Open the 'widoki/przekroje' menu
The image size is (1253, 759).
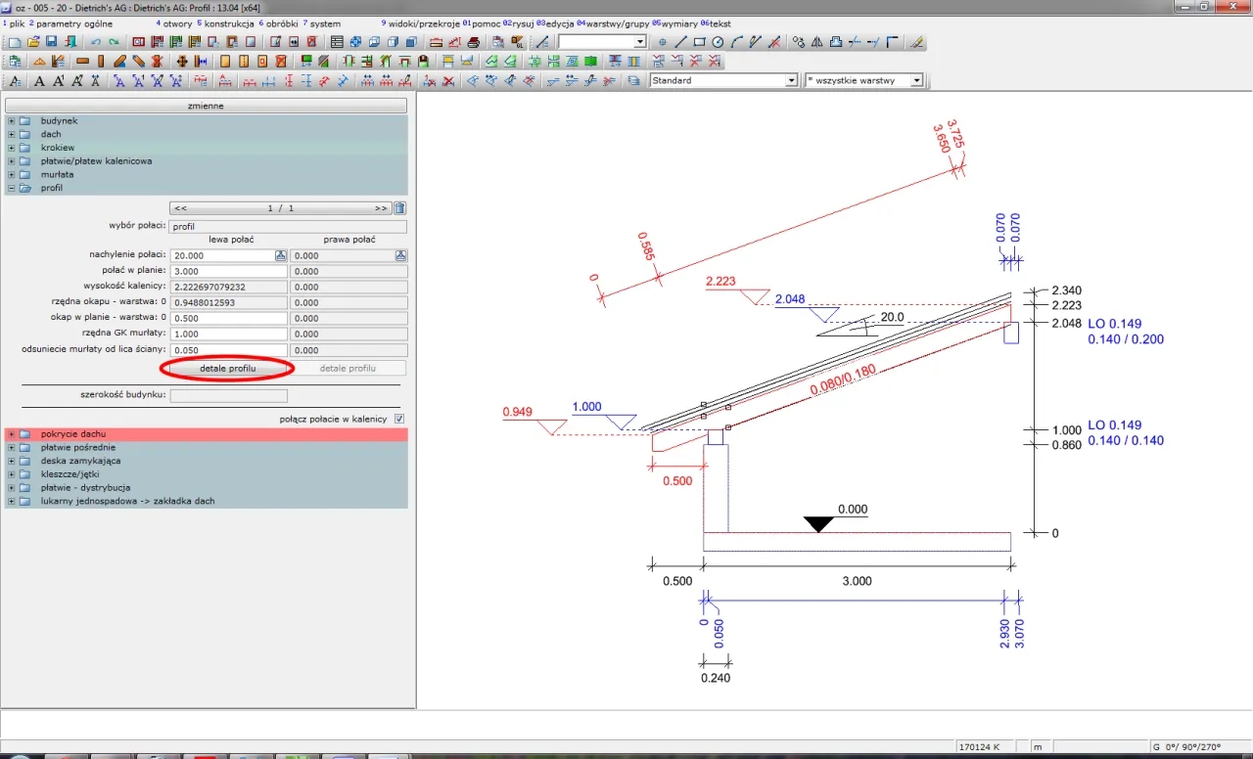(x=423, y=23)
